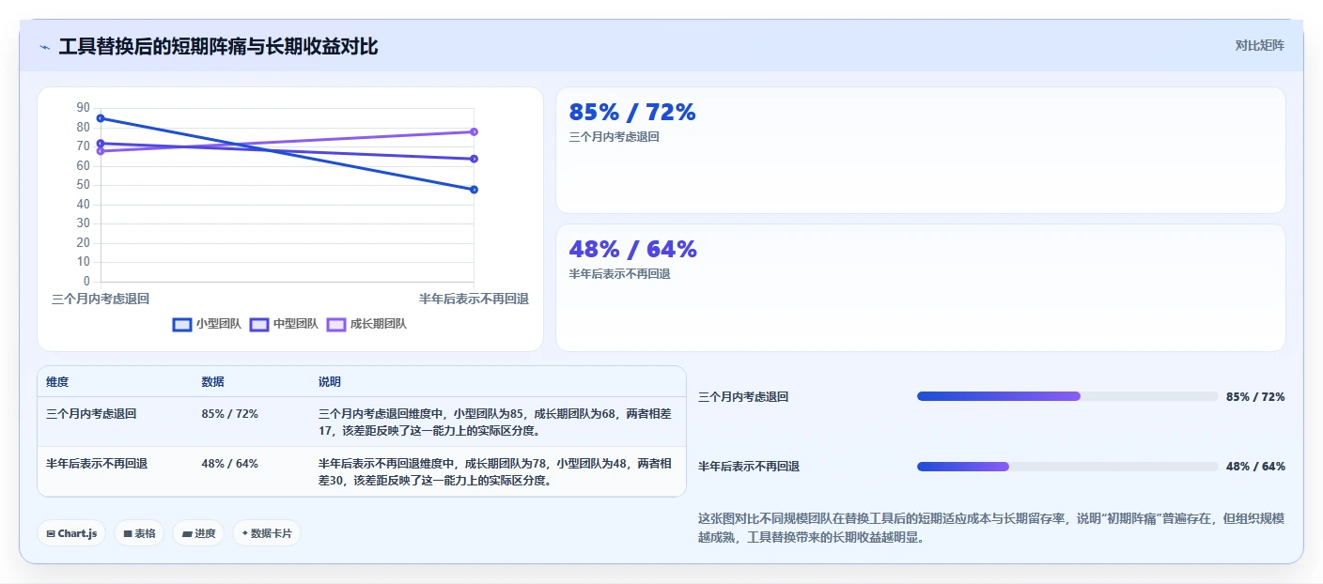Select the 表格 chip
The image size is (1323, 584).
[x=139, y=533]
